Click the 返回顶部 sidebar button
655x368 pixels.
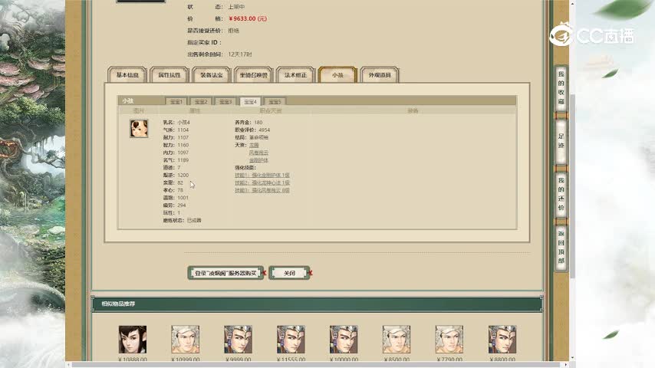(561, 247)
